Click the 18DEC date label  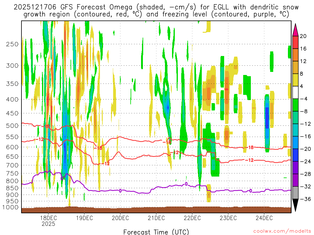click(x=48, y=218)
